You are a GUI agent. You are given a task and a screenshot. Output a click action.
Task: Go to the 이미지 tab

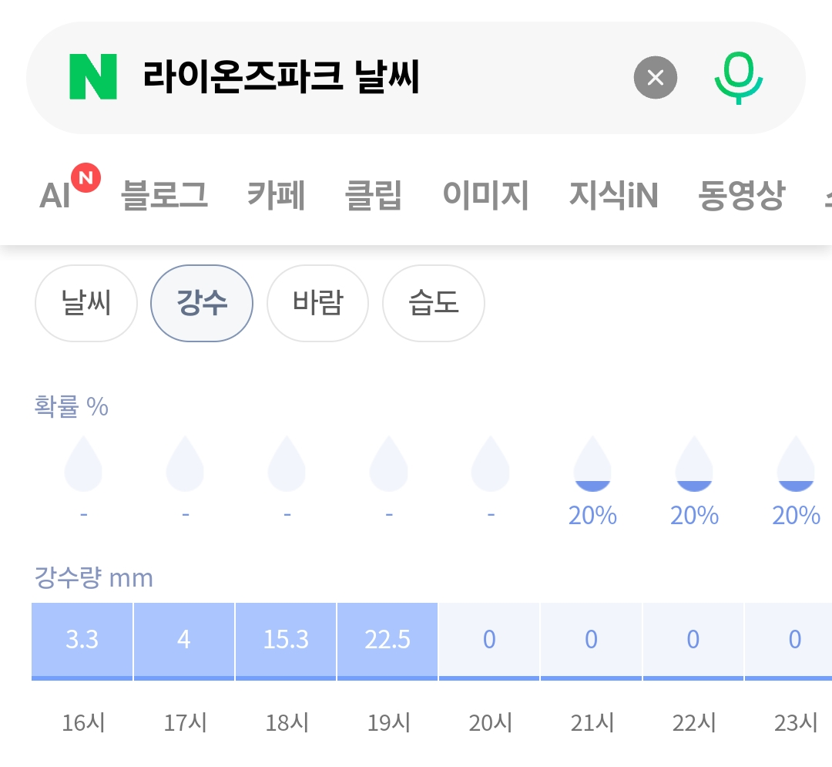(x=485, y=195)
